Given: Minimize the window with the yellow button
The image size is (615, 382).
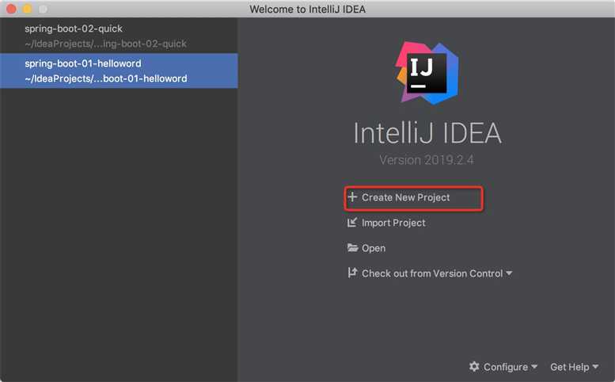Looking at the screenshot, I should [27, 9].
